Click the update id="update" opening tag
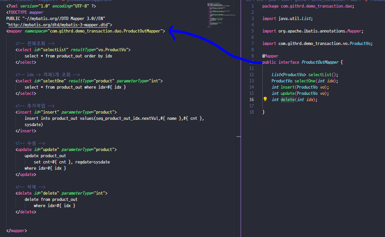The width and height of the screenshot is (385, 237). point(66,149)
